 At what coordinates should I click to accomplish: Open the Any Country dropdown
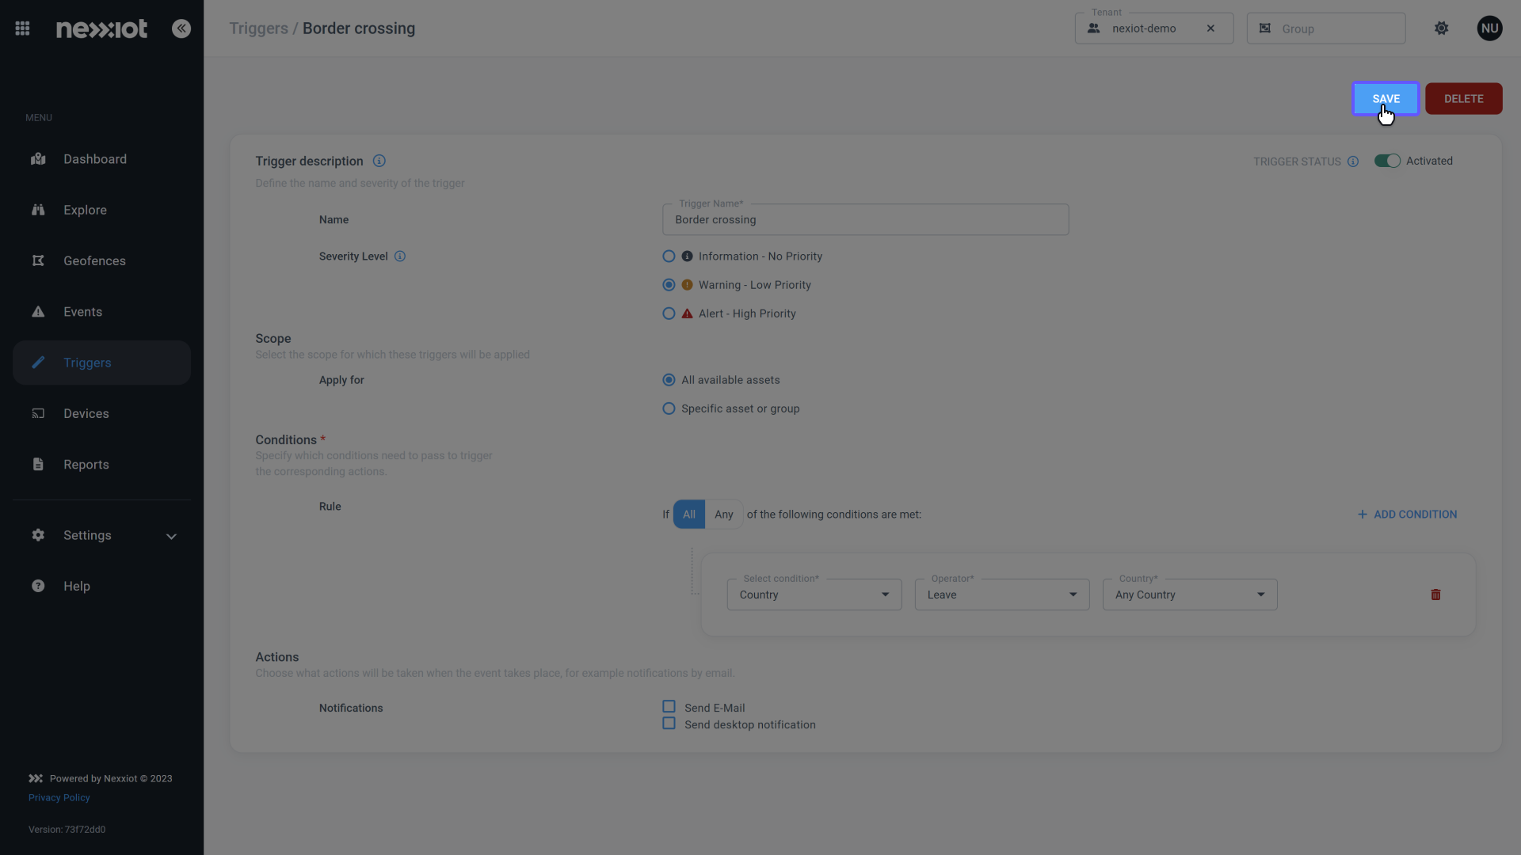(x=1190, y=595)
